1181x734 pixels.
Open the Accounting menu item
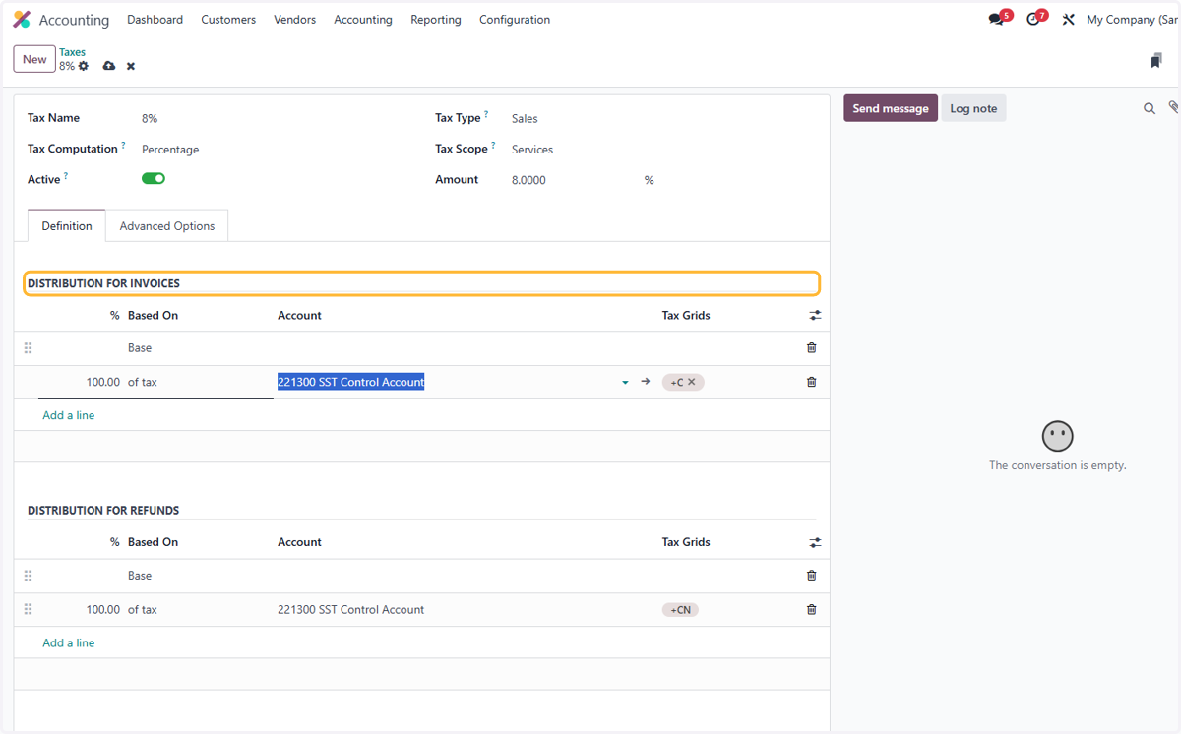click(363, 20)
